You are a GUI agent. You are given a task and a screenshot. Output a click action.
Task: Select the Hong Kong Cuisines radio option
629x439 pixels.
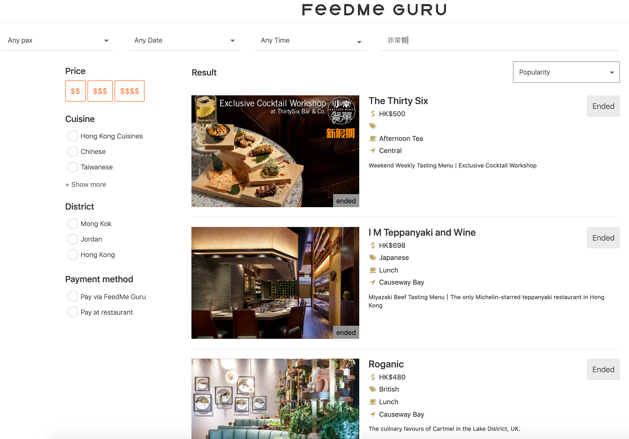[x=73, y=136]
